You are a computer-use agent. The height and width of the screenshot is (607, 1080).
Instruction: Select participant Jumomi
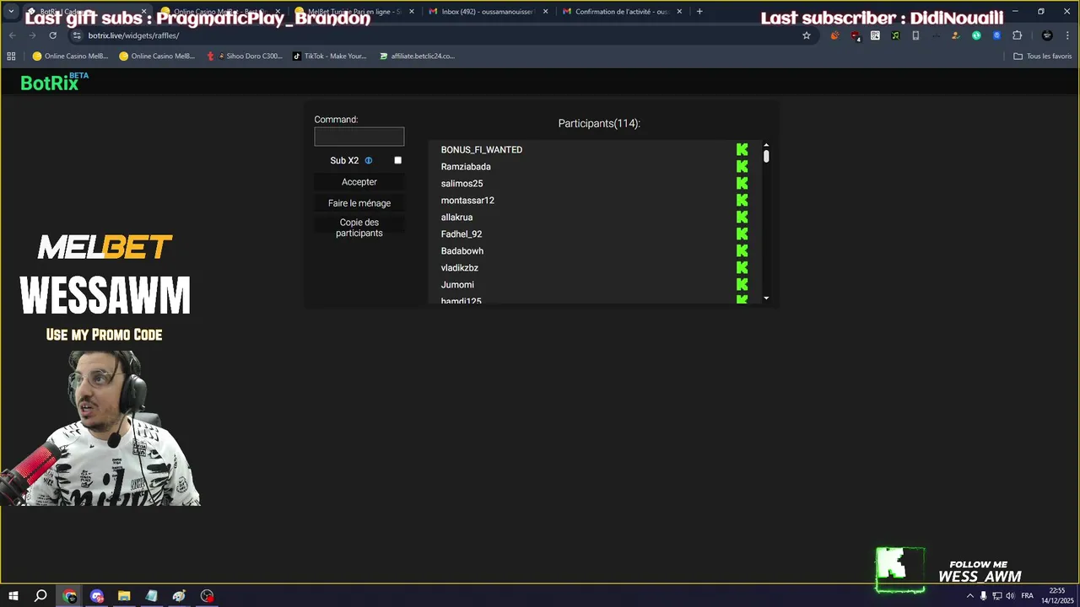pos(457,285)
